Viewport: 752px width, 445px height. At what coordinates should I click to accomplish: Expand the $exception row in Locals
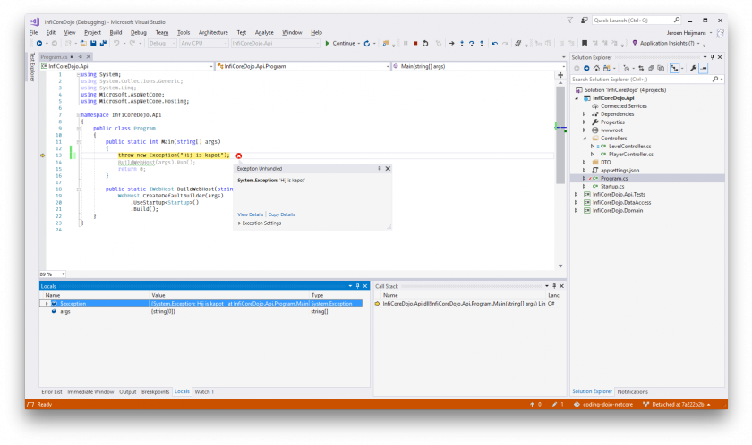tap(47, 303)
